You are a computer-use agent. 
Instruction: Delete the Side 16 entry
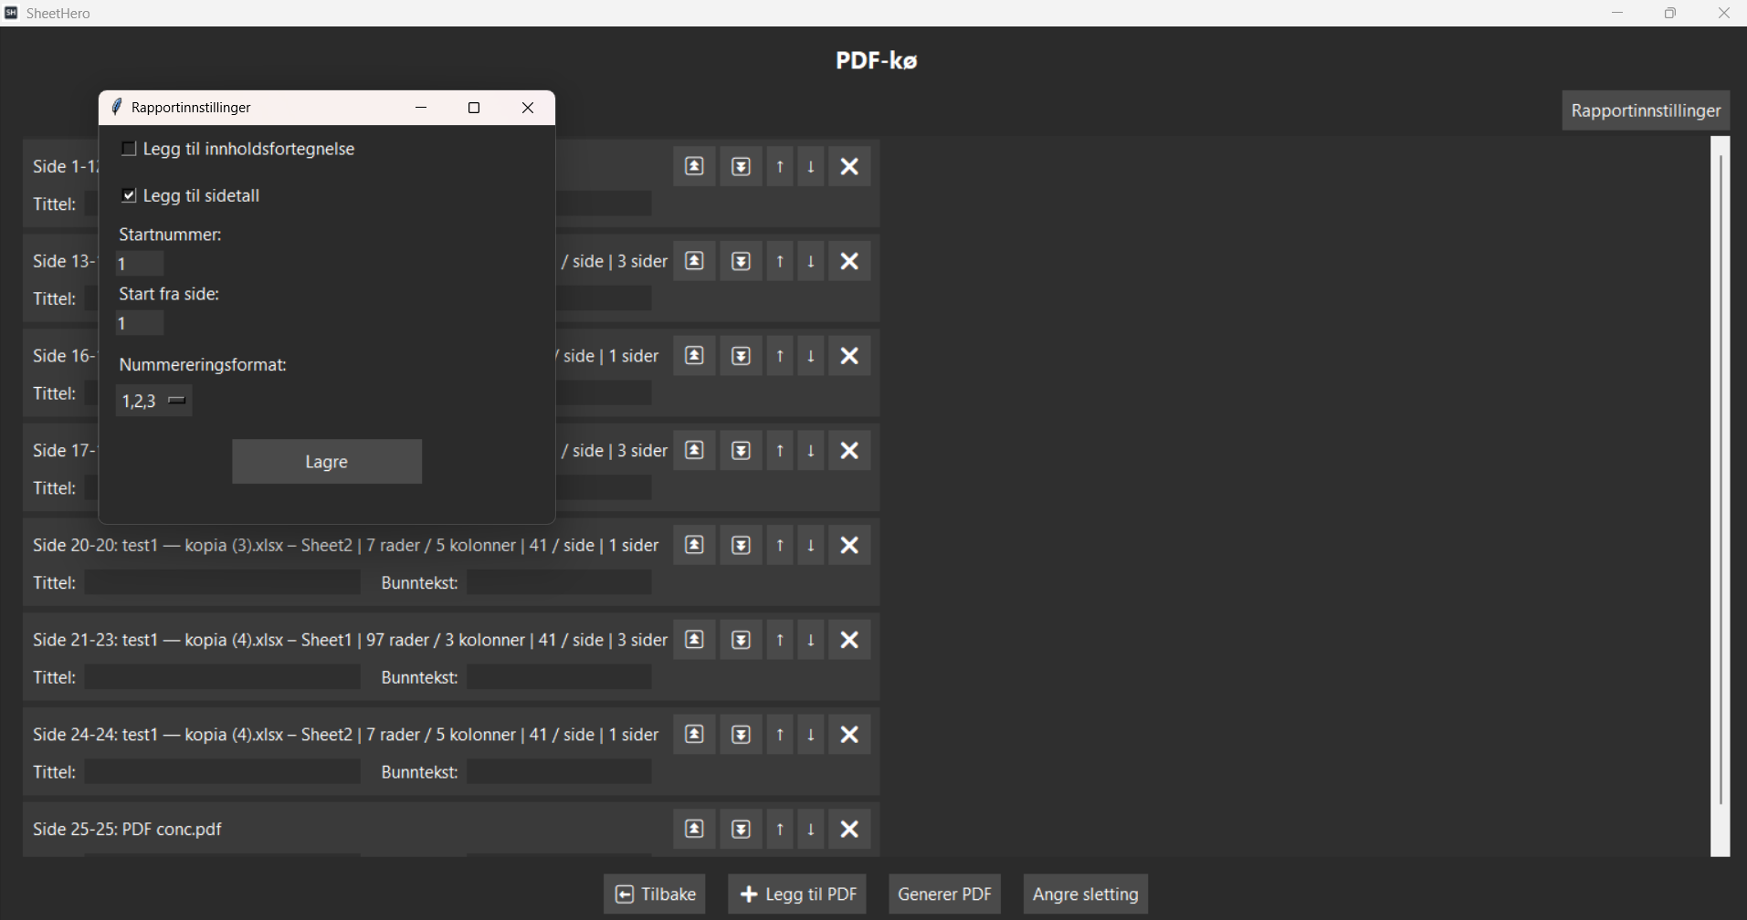[x=849, y=356]
